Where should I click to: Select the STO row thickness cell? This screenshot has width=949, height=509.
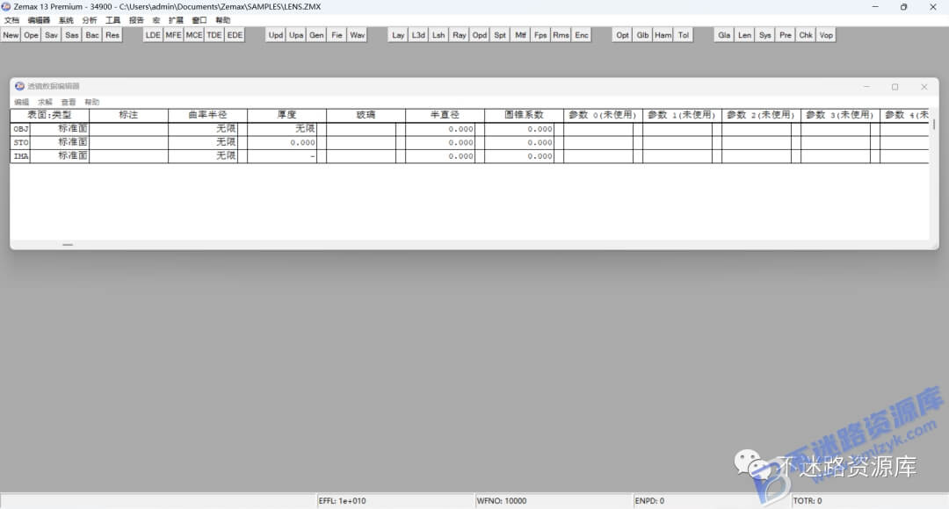[x=282, y=143]
